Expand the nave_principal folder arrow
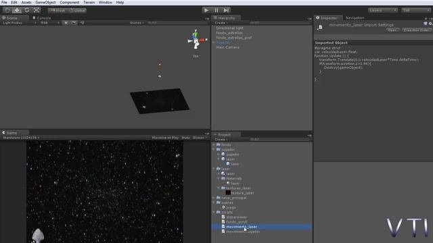433x243 pixels. pos(214,198)
